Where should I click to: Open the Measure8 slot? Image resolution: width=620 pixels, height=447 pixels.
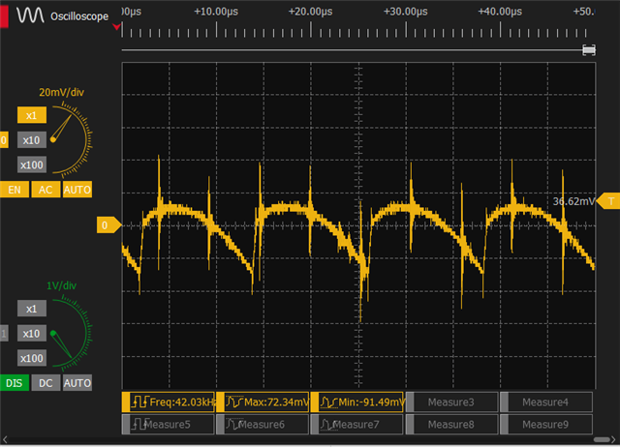pyautogui.click(x=451, y=424)
